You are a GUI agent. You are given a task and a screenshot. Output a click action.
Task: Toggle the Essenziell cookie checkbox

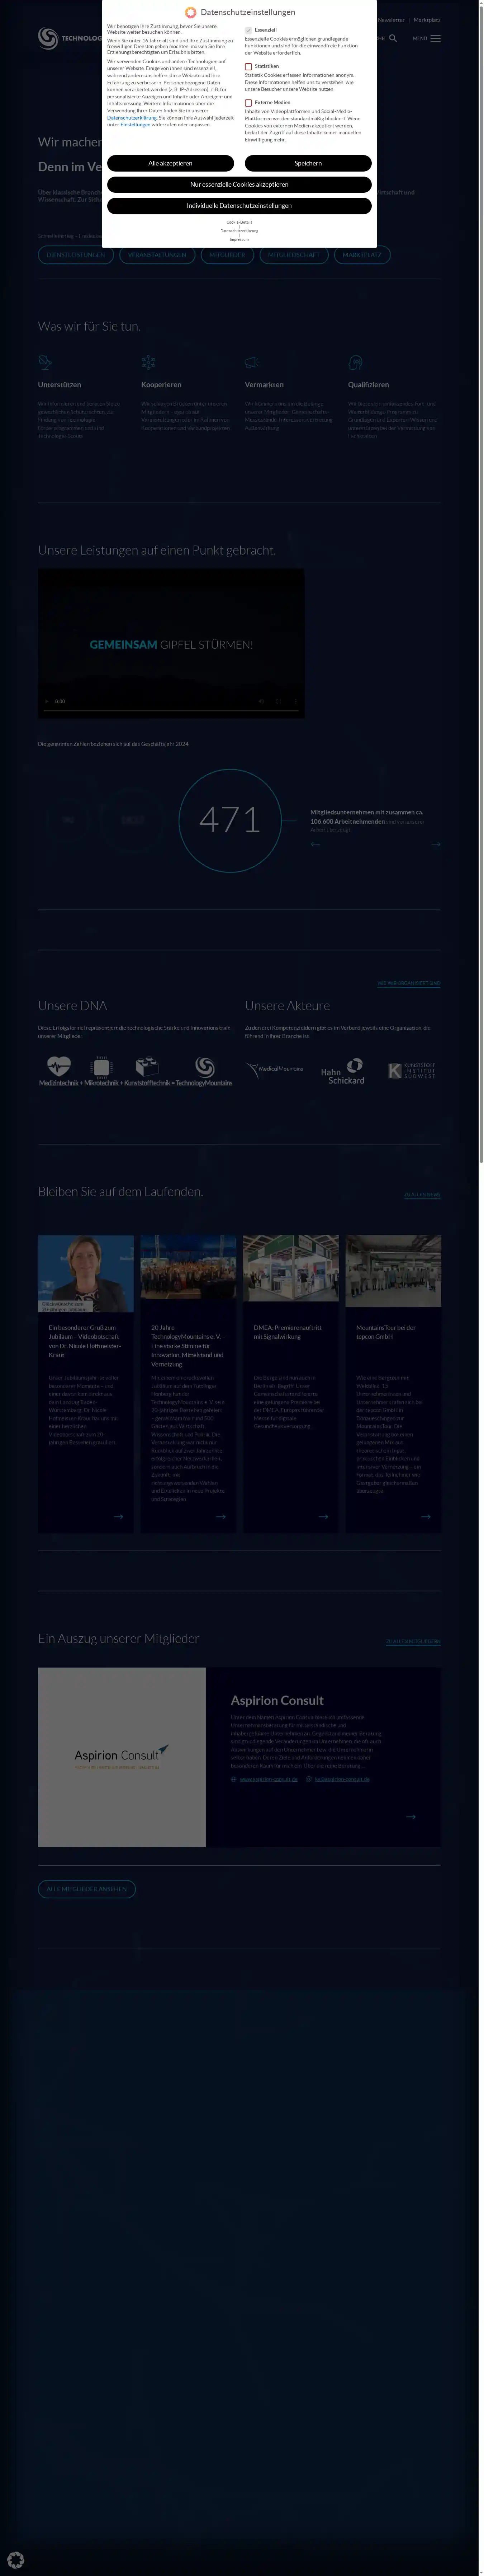tap(248, 30)
